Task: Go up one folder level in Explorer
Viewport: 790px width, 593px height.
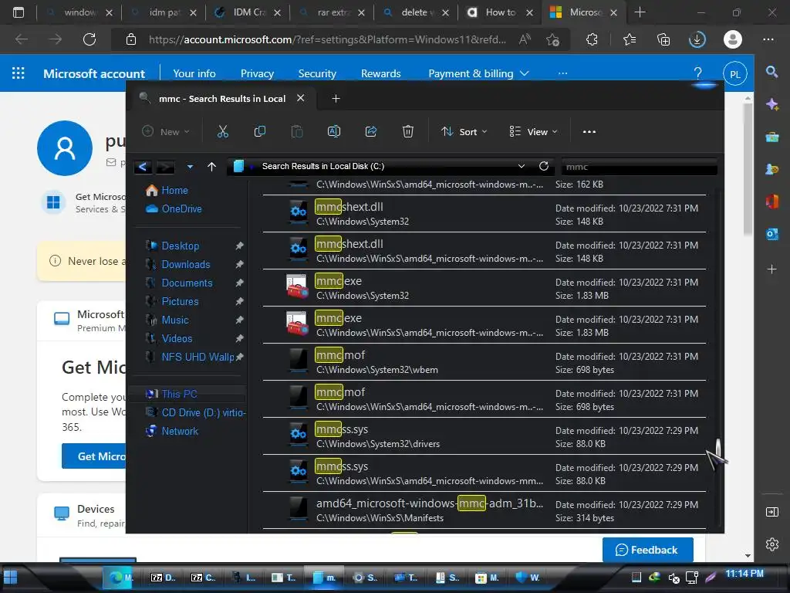Action: (x=211, y=167)
